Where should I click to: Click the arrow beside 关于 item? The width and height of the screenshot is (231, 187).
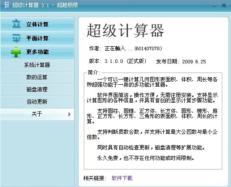pyautogui.click(x=69, y=114)
